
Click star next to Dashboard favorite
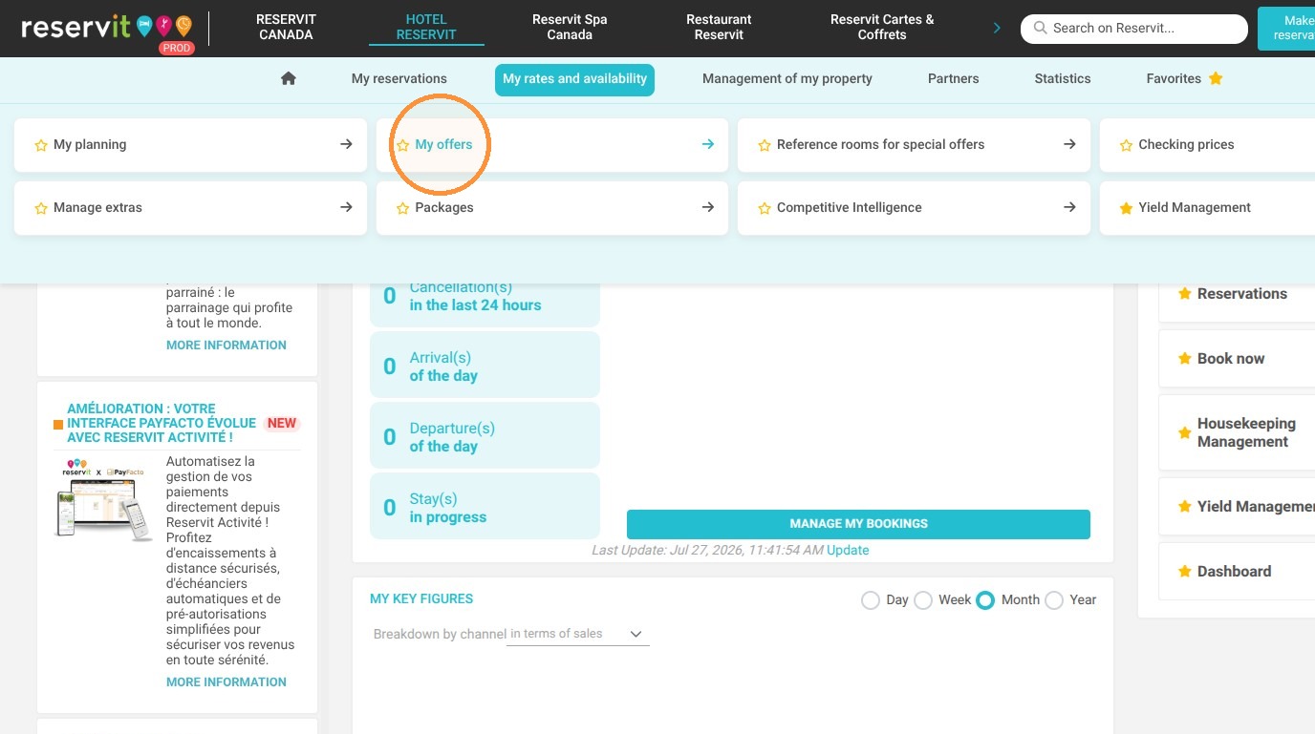(x=1185, y=571)
